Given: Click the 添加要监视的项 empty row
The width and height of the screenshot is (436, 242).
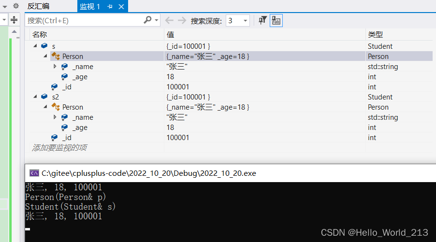Looking at the screenshot, I should click(x=59, y=147).
